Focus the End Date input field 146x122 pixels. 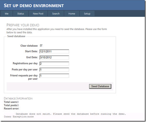tap(54, 58)
